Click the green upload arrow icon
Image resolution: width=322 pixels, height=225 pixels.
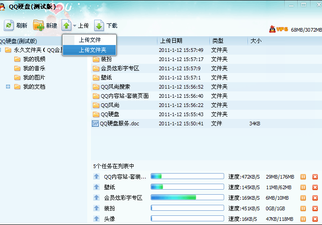point(66,25)
